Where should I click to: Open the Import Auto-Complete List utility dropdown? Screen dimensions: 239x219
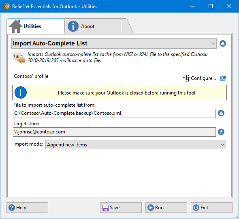pyautogui.click(x=114, y=43)
